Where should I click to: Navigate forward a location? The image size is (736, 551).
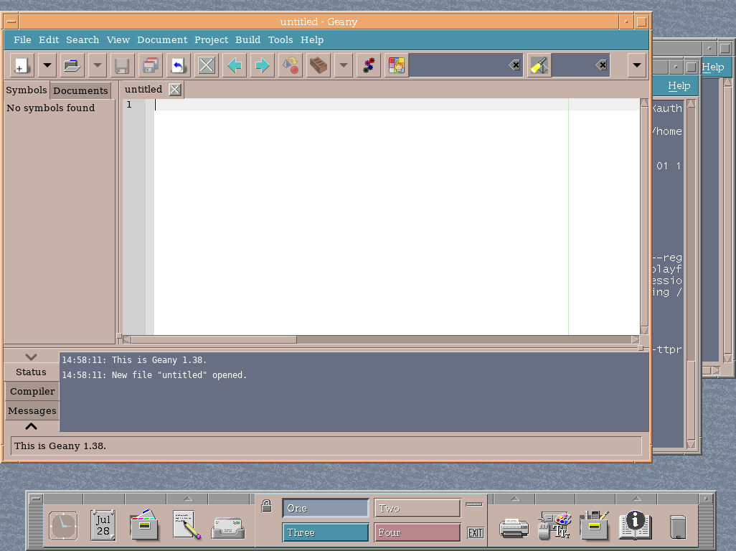coord(261,65)
